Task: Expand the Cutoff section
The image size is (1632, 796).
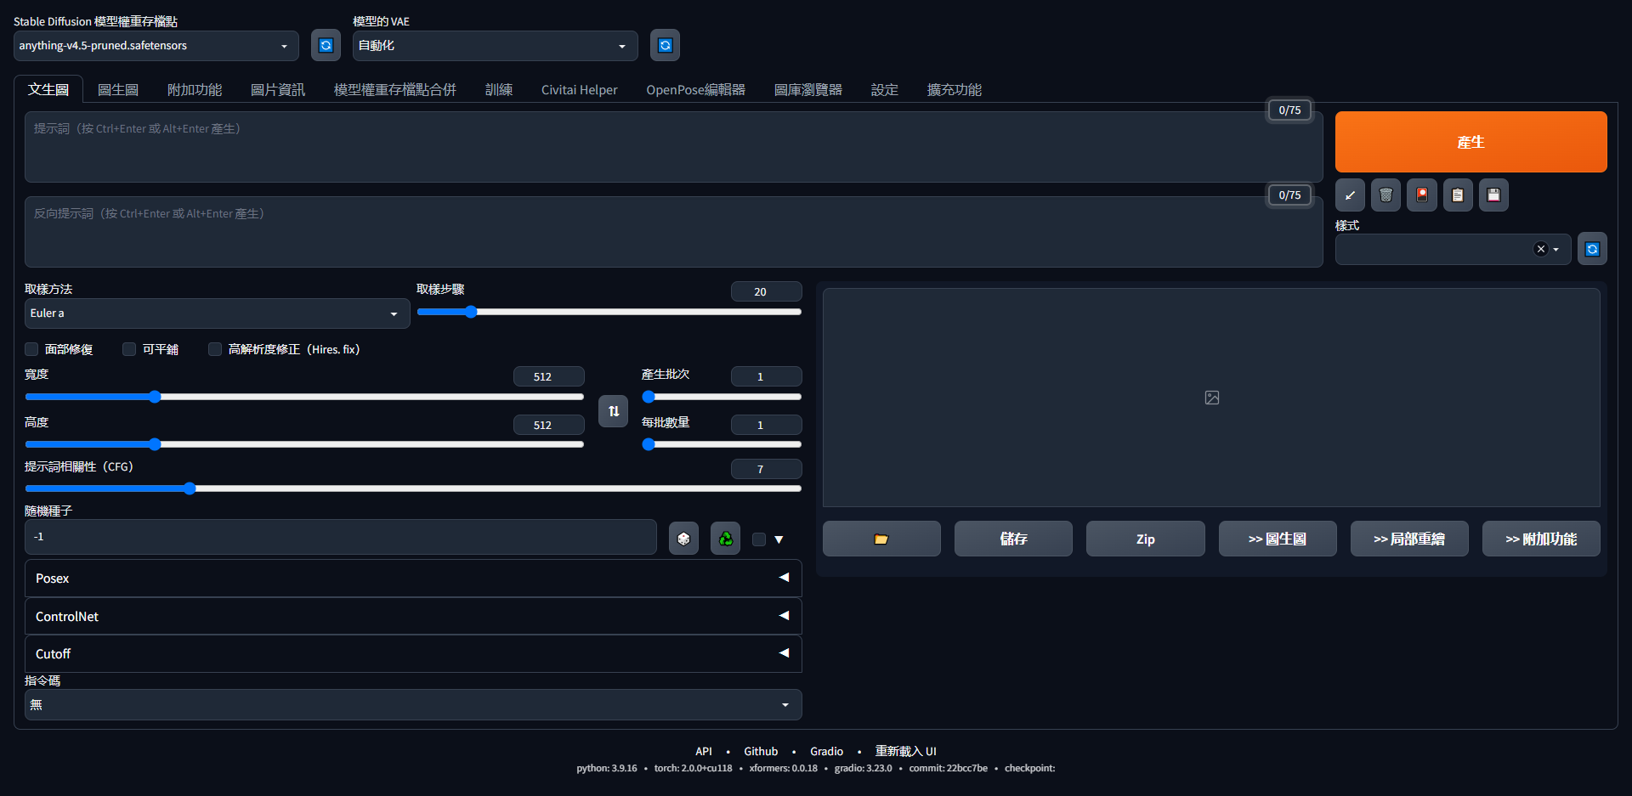Action: click(x=413, y=653)
